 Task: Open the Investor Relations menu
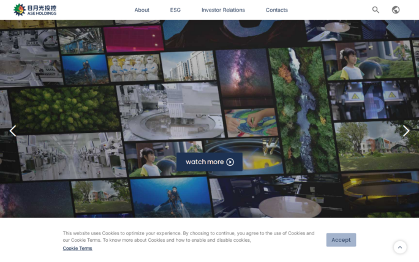click(x=223, y=10)
